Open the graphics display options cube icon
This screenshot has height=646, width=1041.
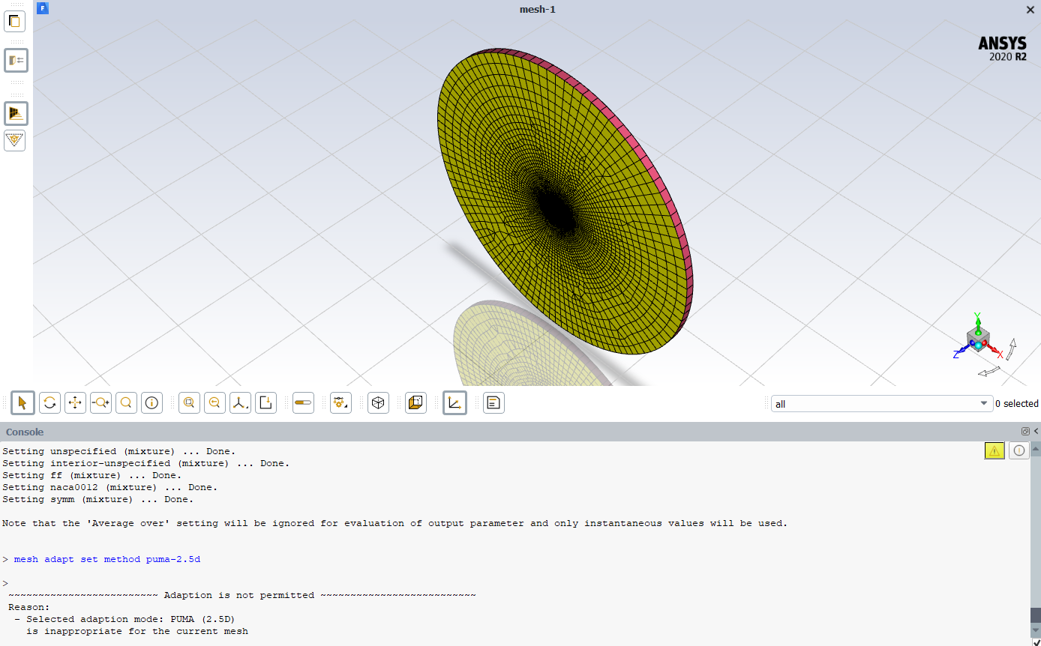pyautogui.click(x=379, y=403)
